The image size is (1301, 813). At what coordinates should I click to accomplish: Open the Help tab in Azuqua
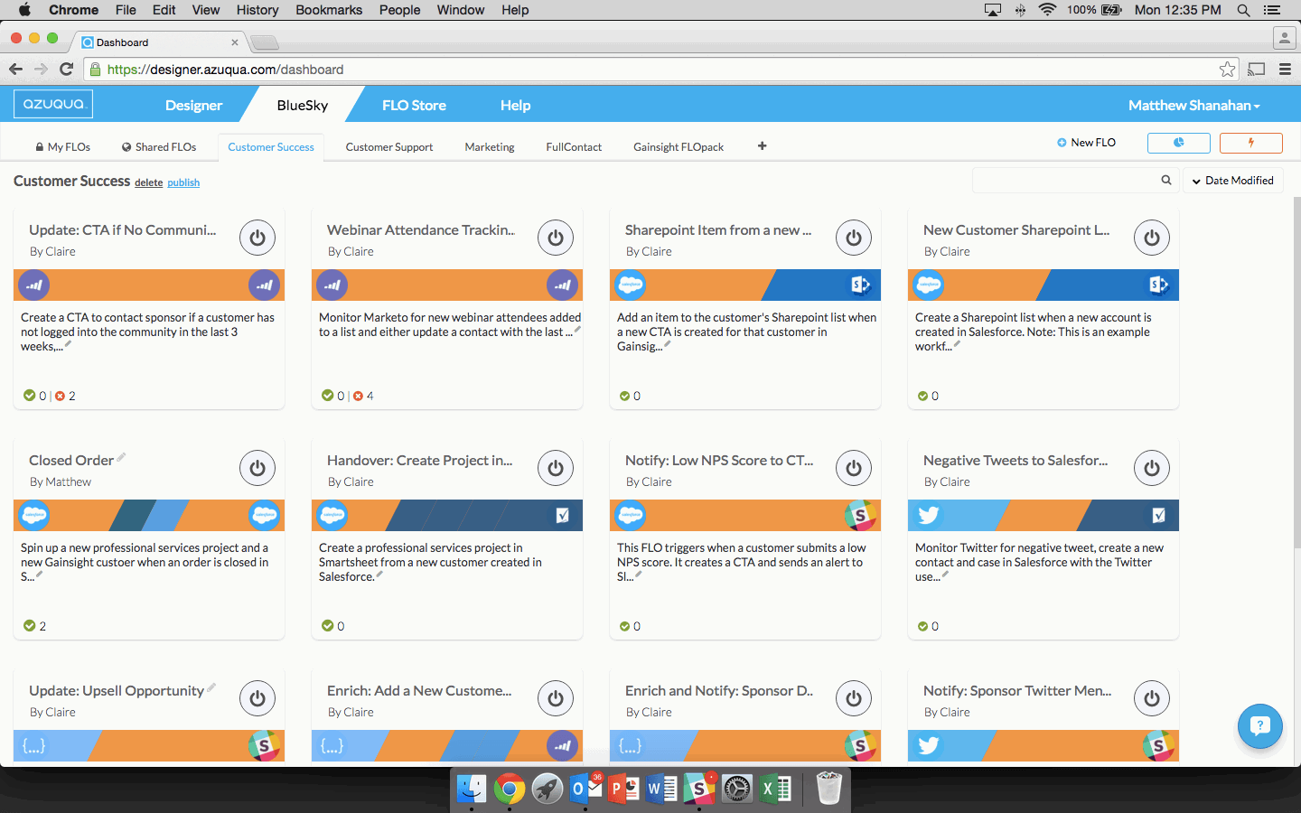(x=515, y=105)
